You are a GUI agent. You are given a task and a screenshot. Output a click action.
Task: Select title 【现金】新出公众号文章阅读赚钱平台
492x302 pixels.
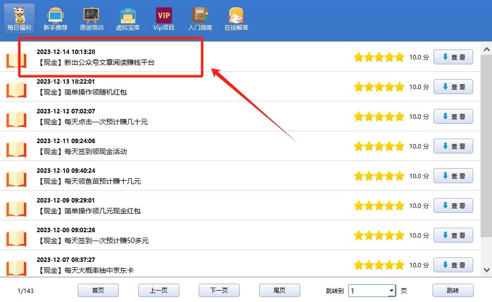point(96,62)
